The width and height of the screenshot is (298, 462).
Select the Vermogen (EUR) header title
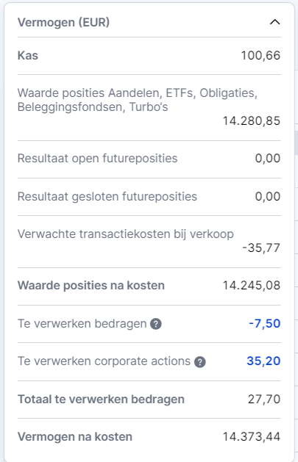[63, 22]
